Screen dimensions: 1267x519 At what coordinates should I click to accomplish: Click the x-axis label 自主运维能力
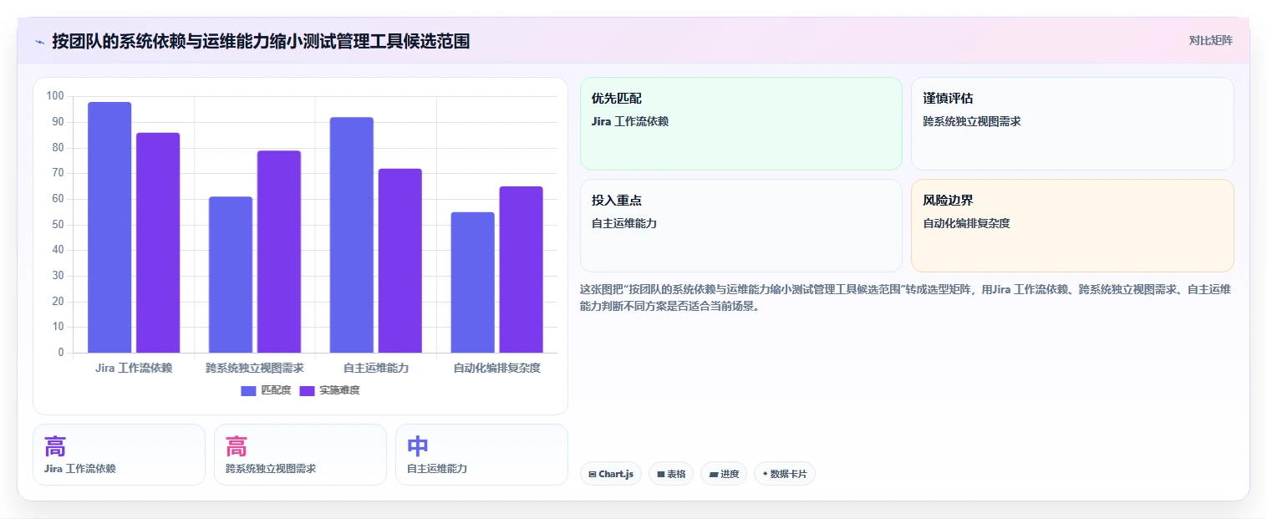pyautogui.click(x=376, y=368)
